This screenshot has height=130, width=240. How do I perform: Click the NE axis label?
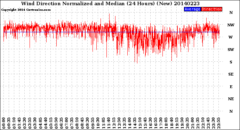(231, 99)
